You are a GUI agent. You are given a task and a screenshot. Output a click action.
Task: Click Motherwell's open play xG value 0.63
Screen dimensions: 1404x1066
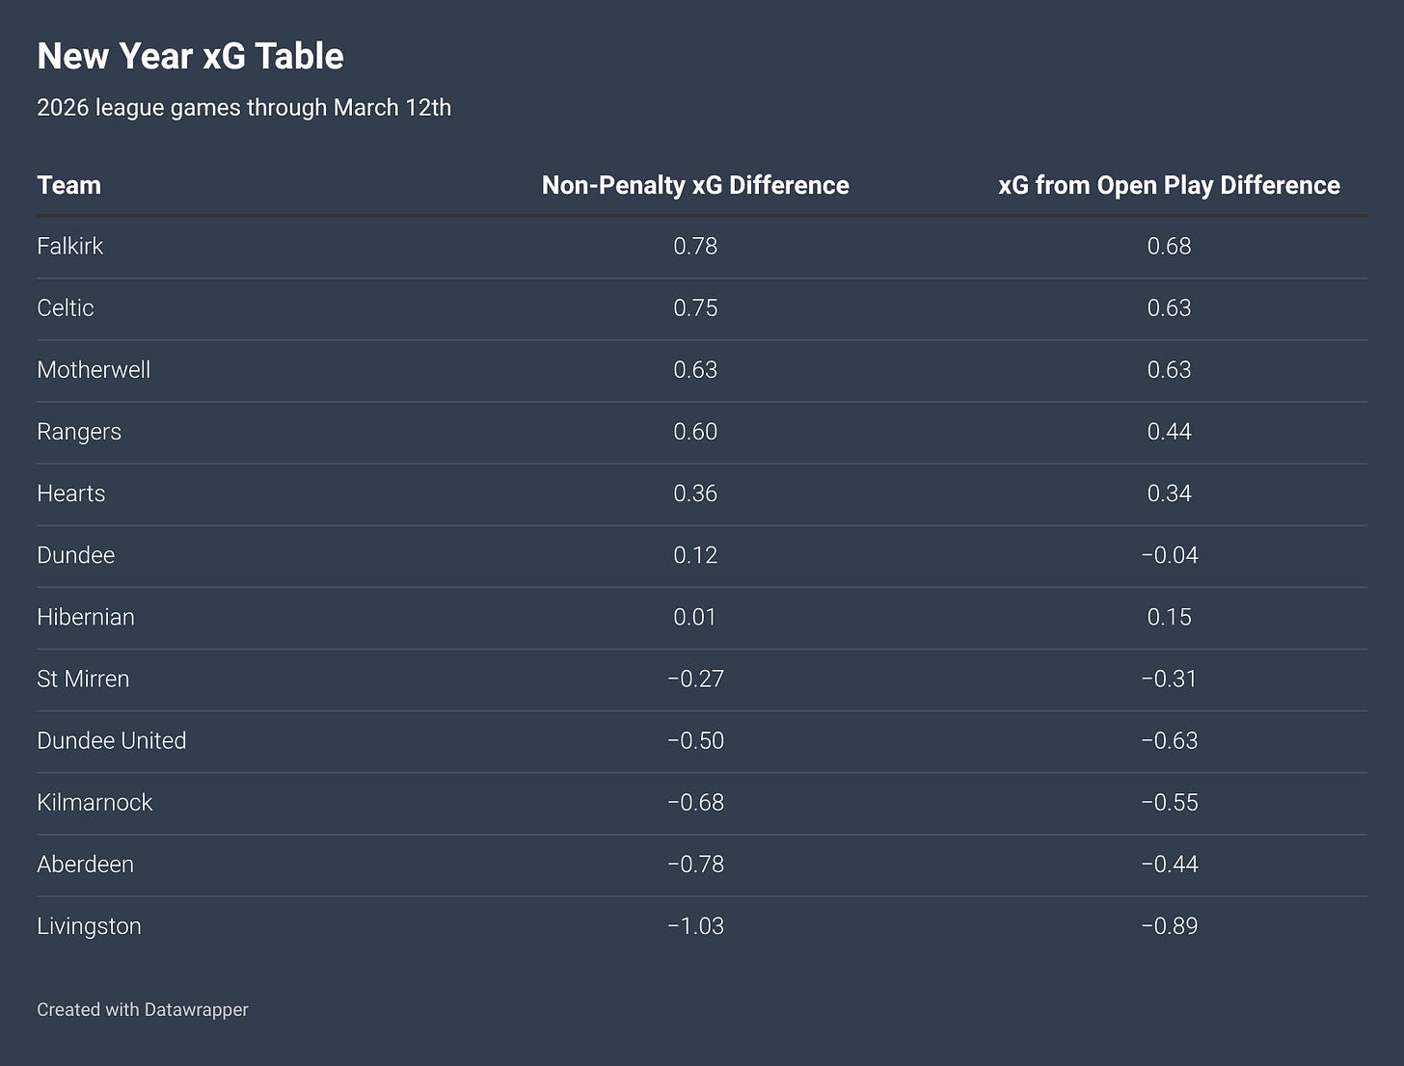(x=1169, y=369)
